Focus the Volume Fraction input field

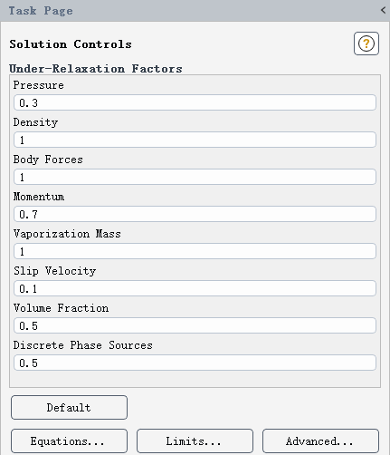(x=195, y=325)
